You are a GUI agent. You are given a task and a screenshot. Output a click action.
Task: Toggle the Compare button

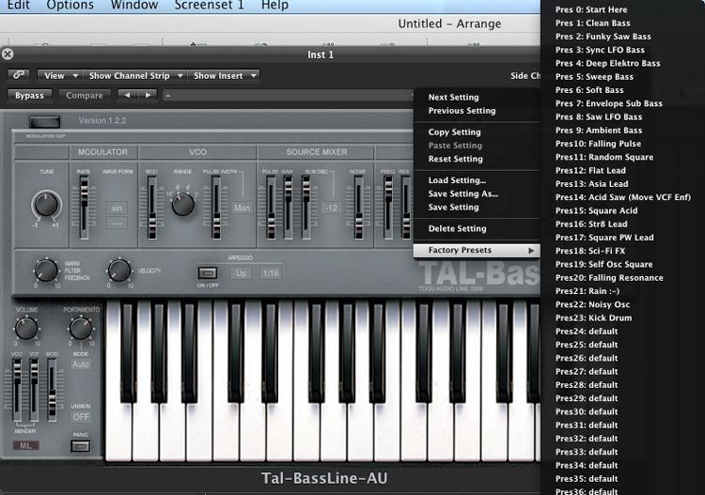[85, 96]
